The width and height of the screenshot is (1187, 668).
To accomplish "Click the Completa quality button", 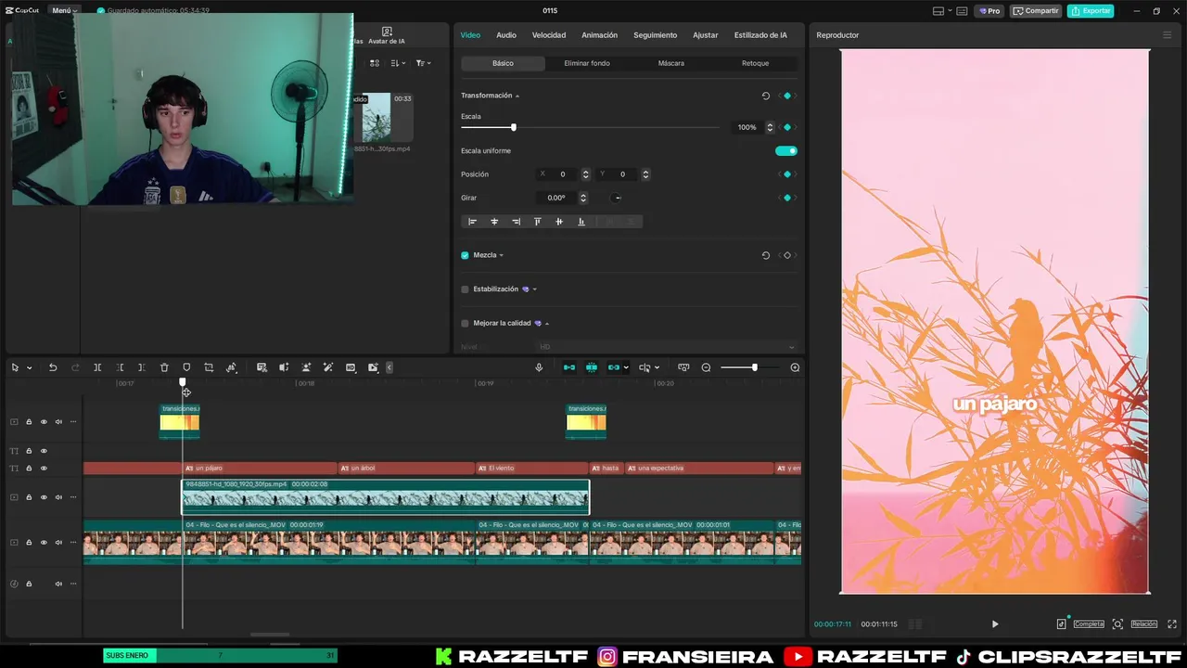I will tap(1089, 624).
